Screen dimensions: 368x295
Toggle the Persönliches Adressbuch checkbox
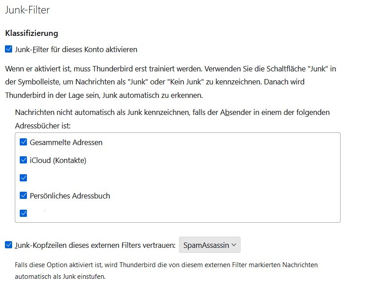click(x=24, y=195)
